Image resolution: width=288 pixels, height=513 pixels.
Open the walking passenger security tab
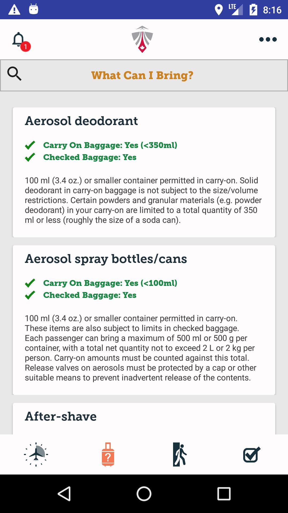pos(180,454)
